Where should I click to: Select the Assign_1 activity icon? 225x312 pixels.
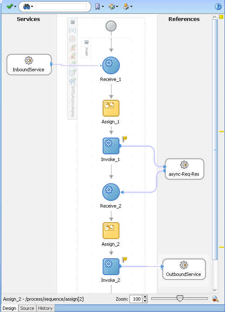(111, 108)
